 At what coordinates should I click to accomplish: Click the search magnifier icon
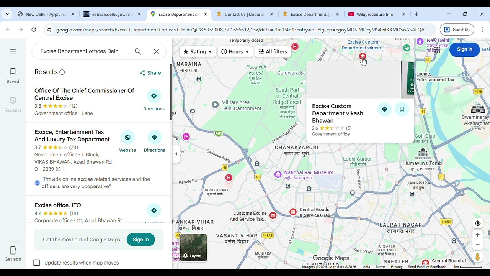pos(138,51)
